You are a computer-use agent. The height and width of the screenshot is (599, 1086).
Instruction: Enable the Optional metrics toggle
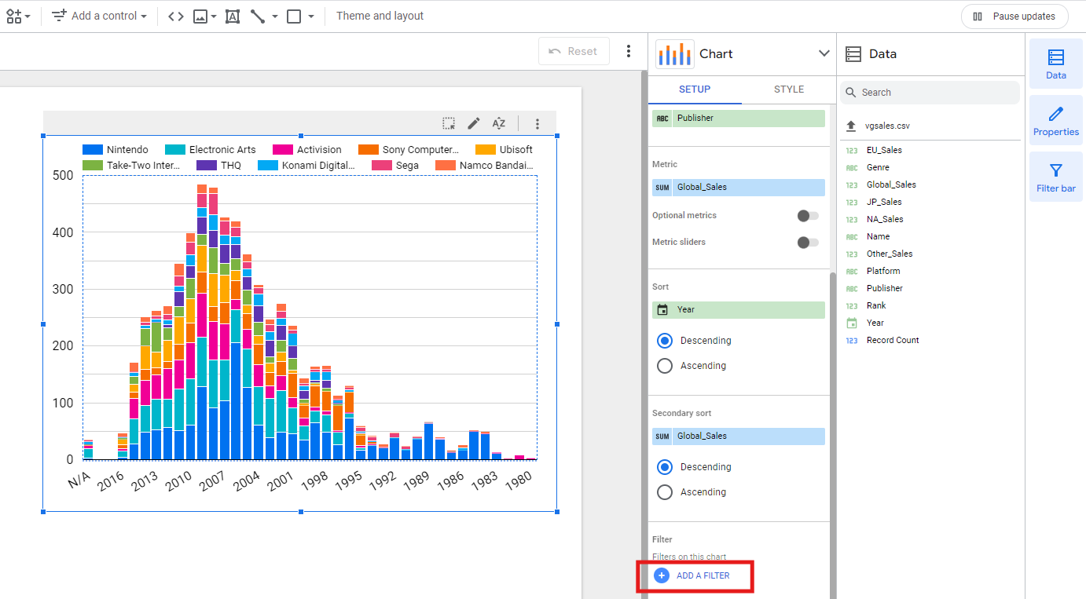807,216
